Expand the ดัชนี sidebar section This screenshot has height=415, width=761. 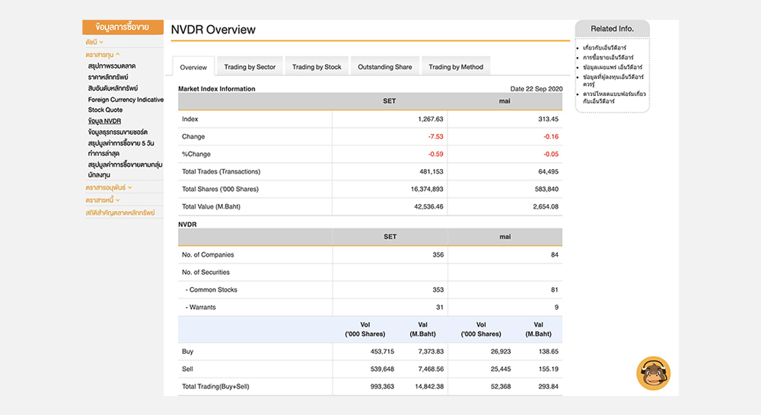point(94,42)
